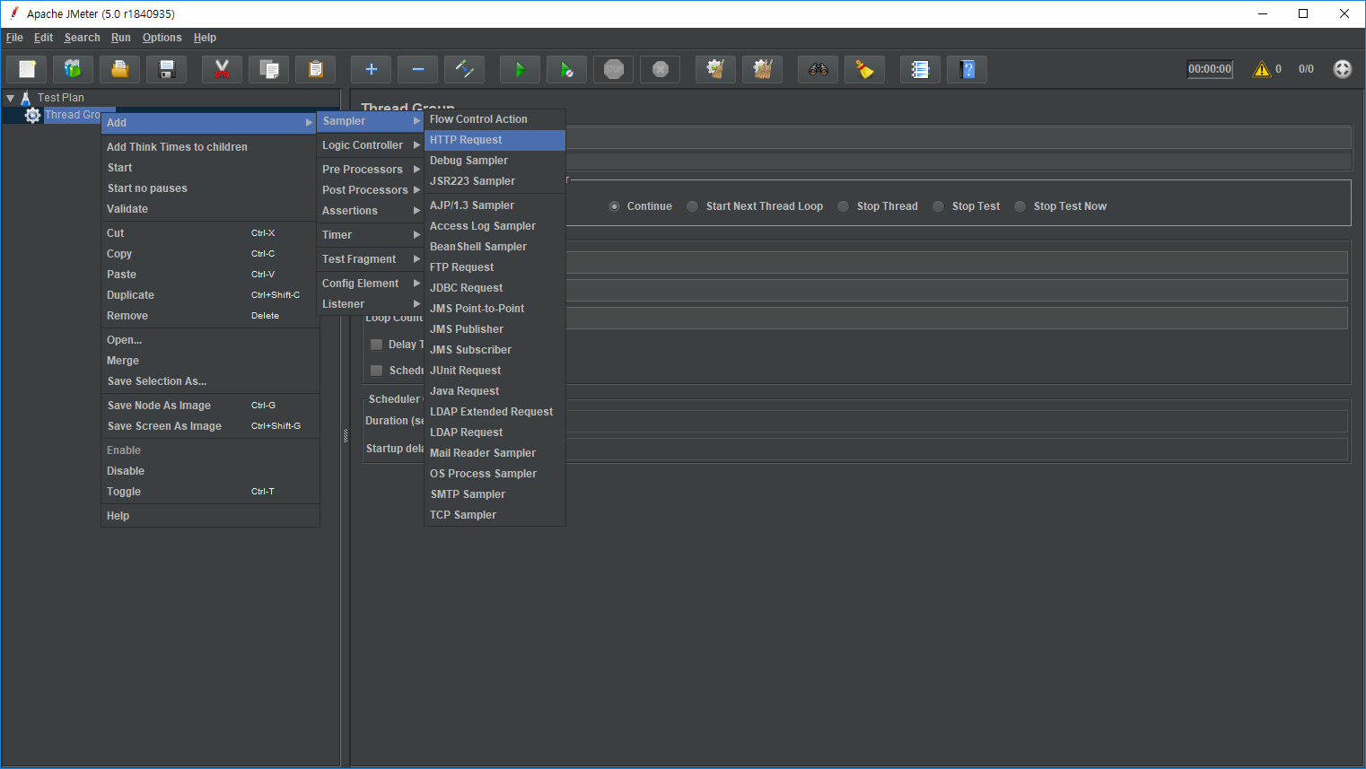Click the Shutdown toolbar icon

click(661, 69)
